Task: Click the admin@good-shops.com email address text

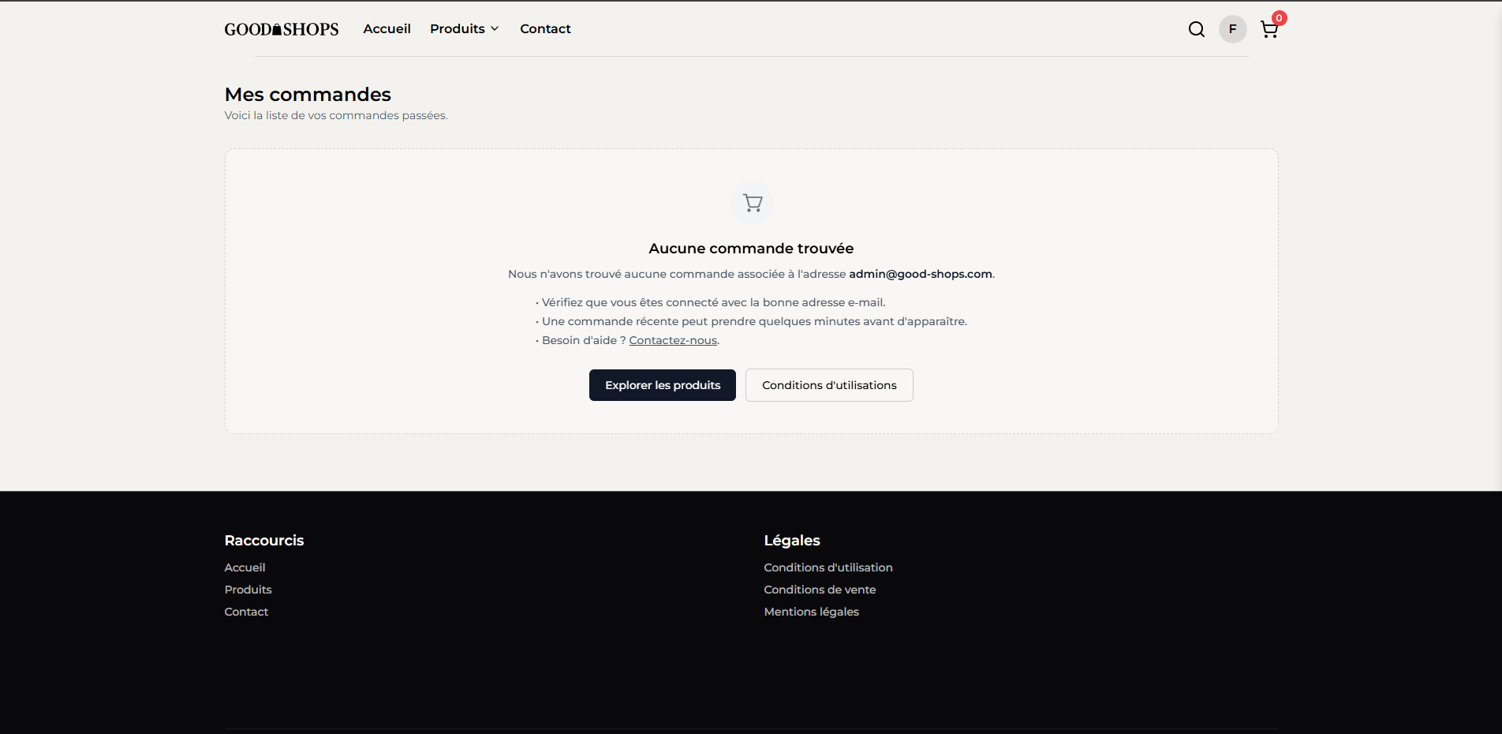Action: pyautogui.click(x=920, y=274)
